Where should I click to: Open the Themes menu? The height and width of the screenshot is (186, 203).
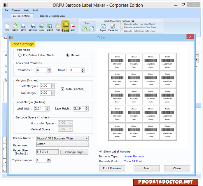pyautogui.click(x=16, y=11)
